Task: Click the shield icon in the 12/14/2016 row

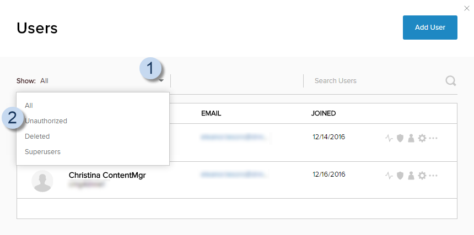Action: [x=400, y=138]
